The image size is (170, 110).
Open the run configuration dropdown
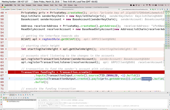[x=135, y=10]
